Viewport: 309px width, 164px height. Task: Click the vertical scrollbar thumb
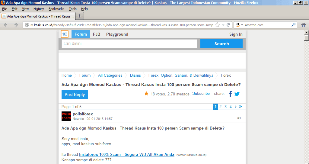pos(307,38)
